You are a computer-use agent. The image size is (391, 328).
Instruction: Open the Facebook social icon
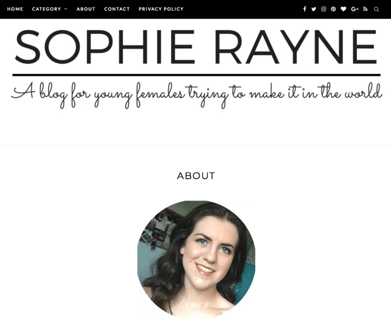pyautogui.click(x=305, y=9)
